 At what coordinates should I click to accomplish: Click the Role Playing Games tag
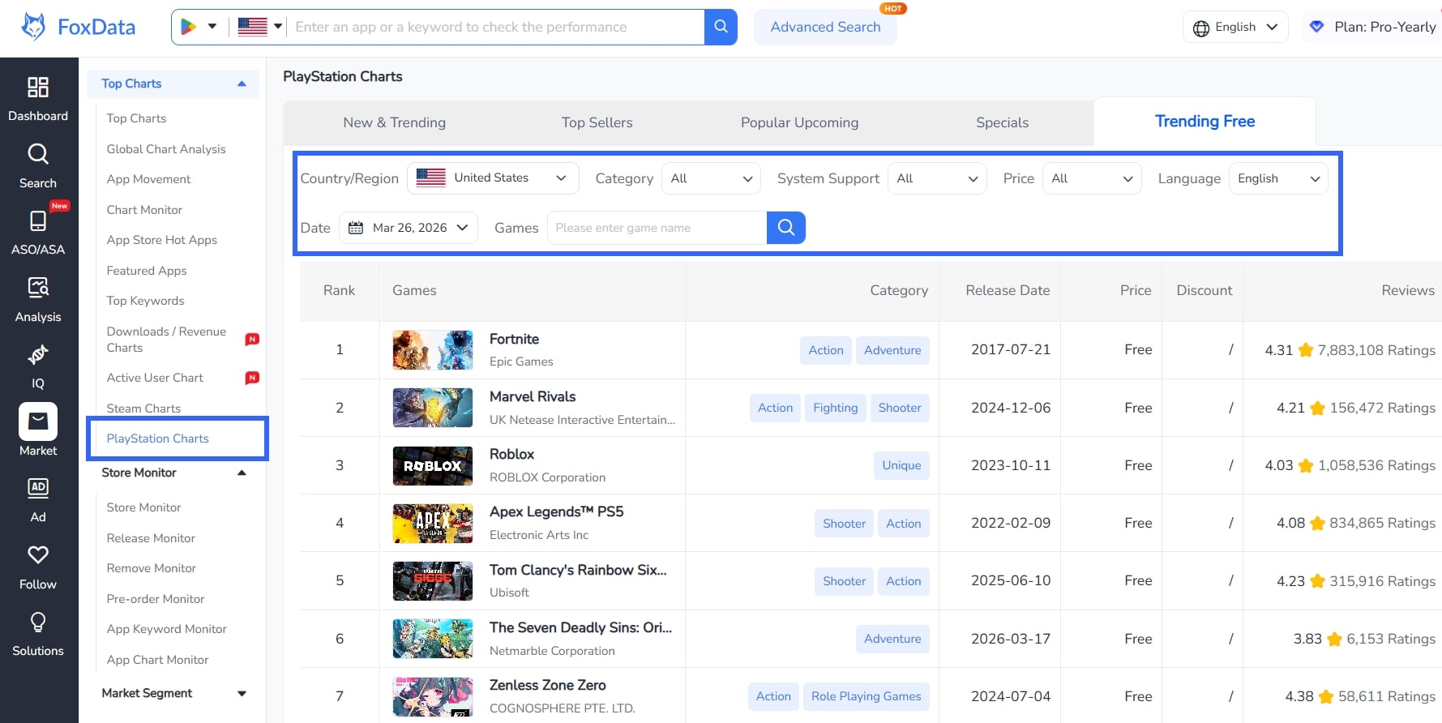(x=866, y=696)
